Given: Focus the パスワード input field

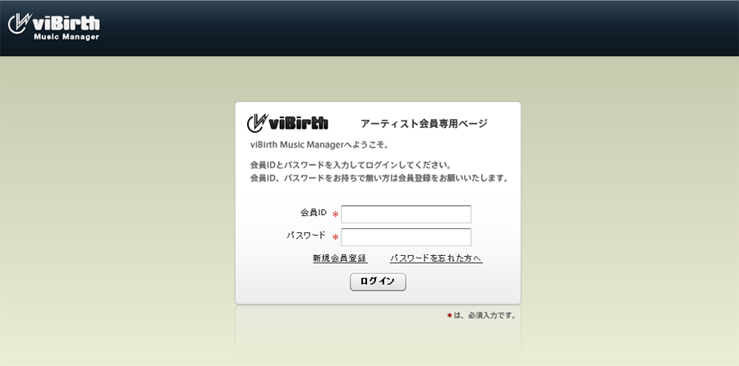Looking at the screenshot, I should tap(406, 237).
